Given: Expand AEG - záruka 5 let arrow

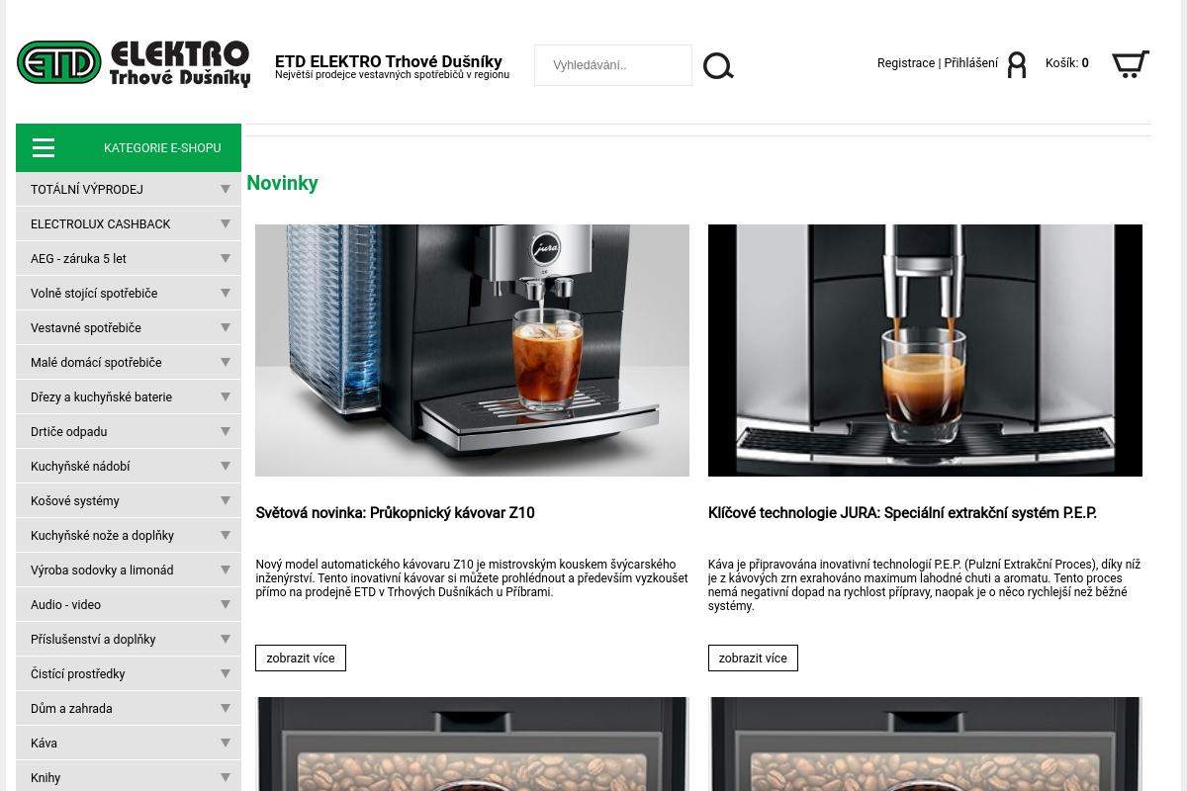Looking at the screenshot, I should pos(226,258).
